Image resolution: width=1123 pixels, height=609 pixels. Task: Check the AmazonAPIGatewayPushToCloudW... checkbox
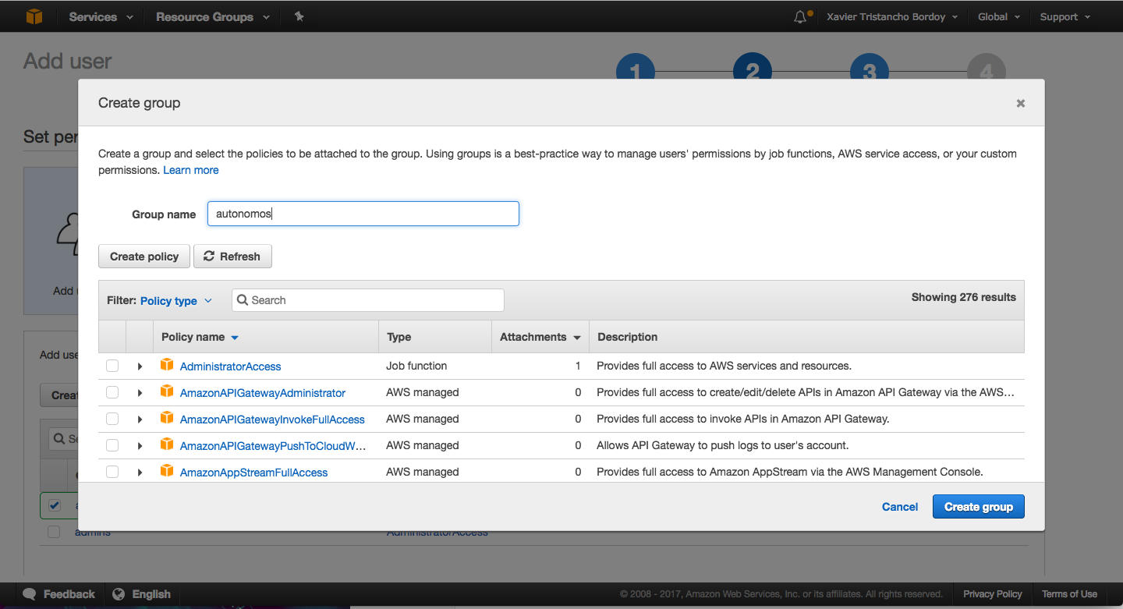pos(112,445)
